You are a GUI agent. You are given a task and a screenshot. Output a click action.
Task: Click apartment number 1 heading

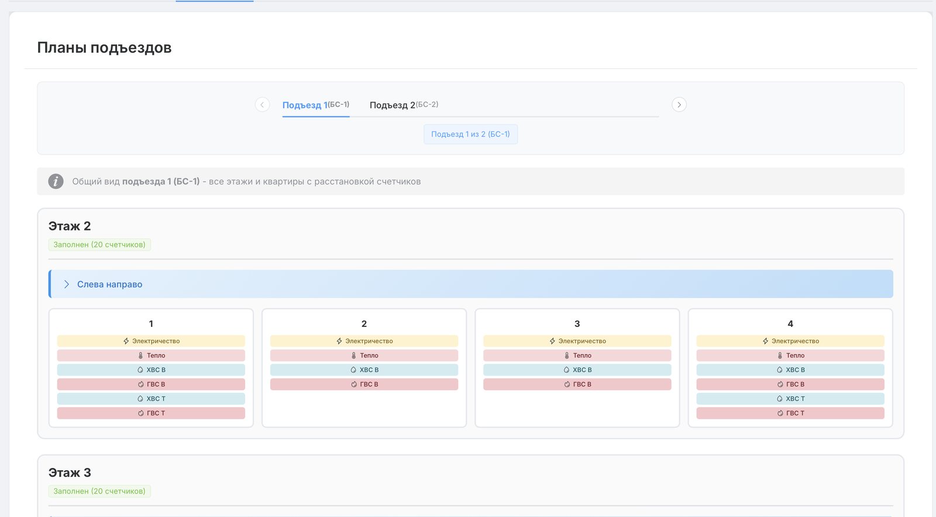click(151, 323)
